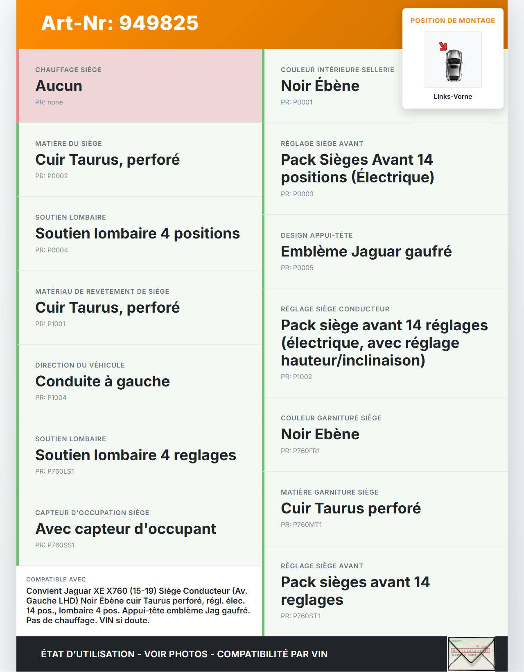Click the Art-Nr: 949825 heading
The height and width of the screenshot is (672, 524).
click(120, 23)
